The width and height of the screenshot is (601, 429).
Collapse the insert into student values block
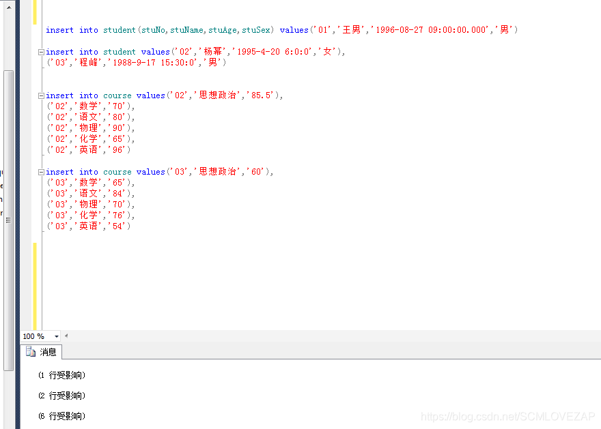point(41,52)
